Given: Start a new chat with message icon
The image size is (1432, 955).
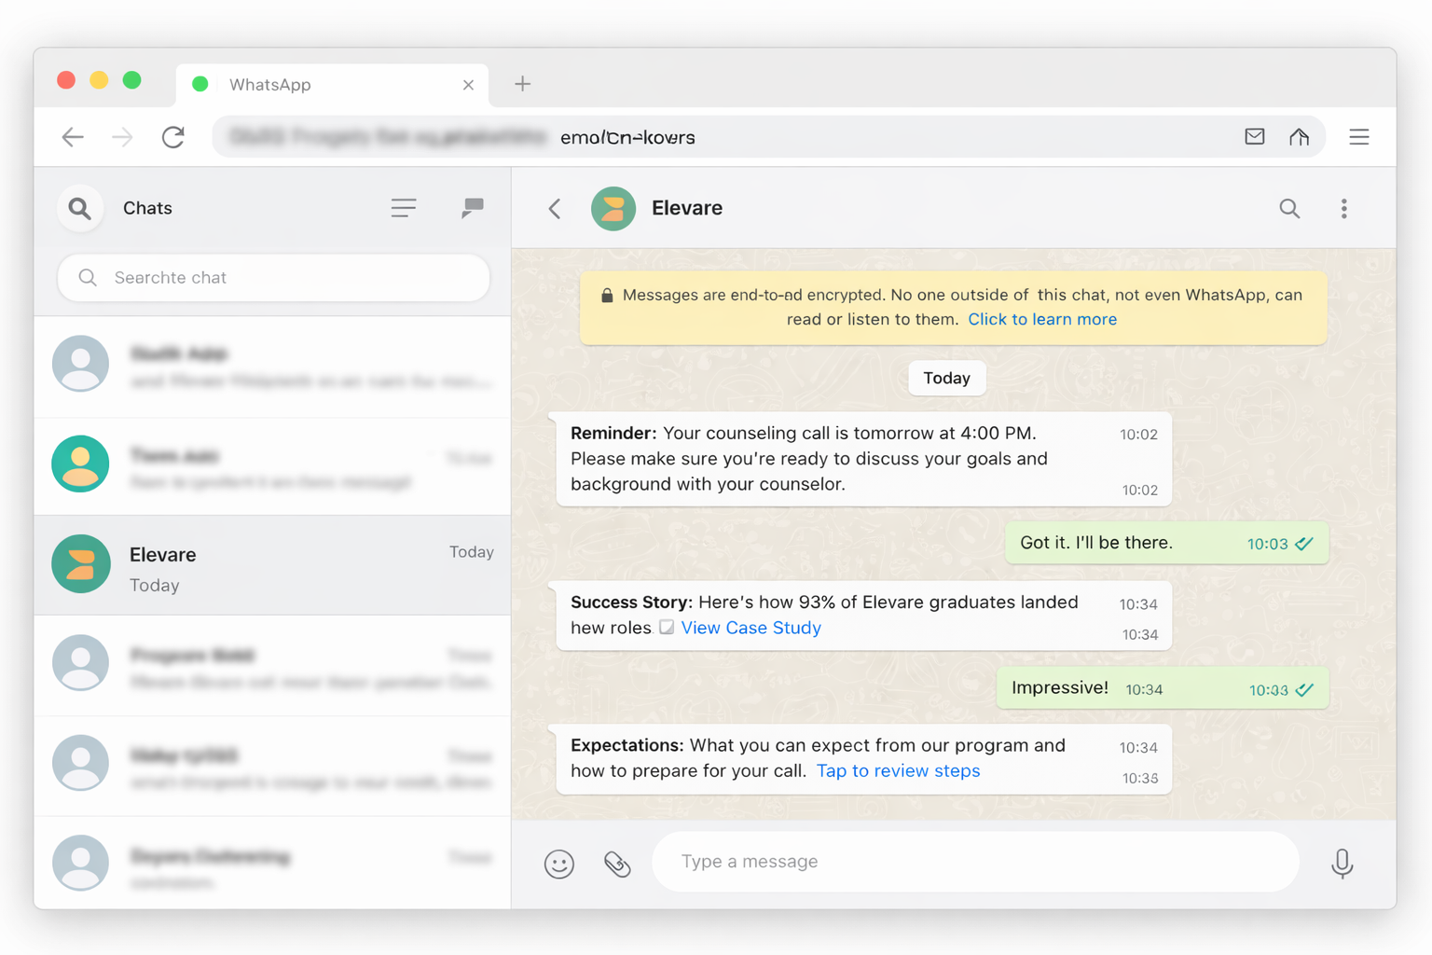Looking at the screenshot, I should (473, 207).
